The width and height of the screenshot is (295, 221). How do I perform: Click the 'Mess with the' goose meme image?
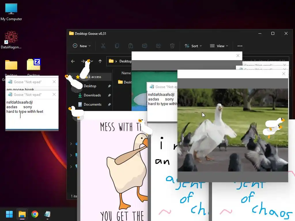[x=114, y=170]
